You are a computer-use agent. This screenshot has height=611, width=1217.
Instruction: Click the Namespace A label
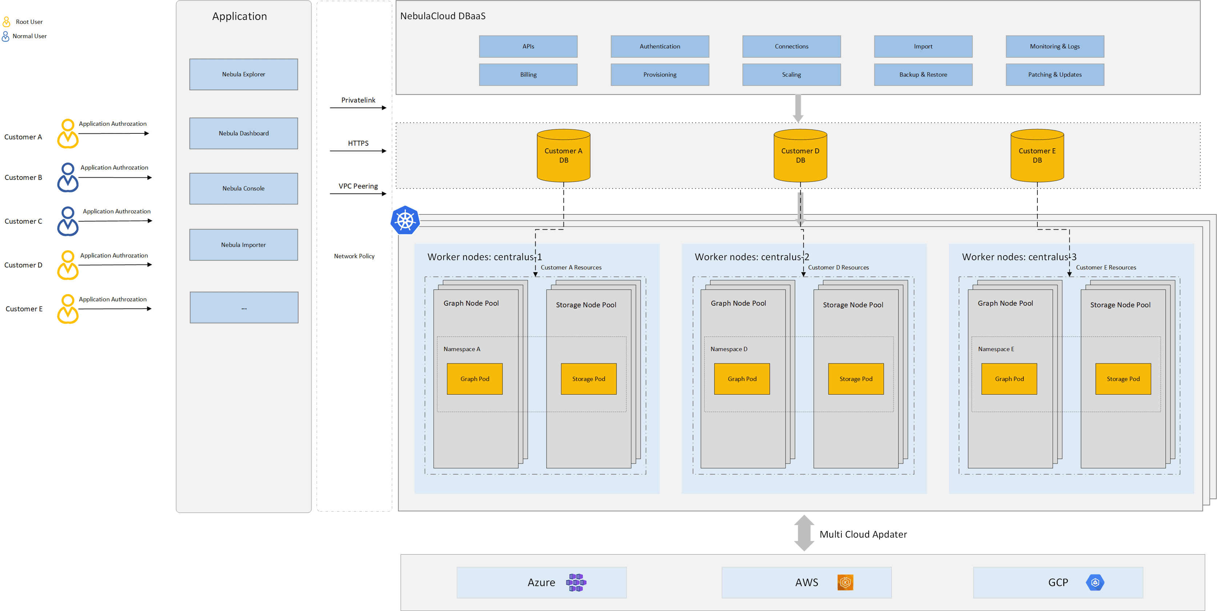461,349
